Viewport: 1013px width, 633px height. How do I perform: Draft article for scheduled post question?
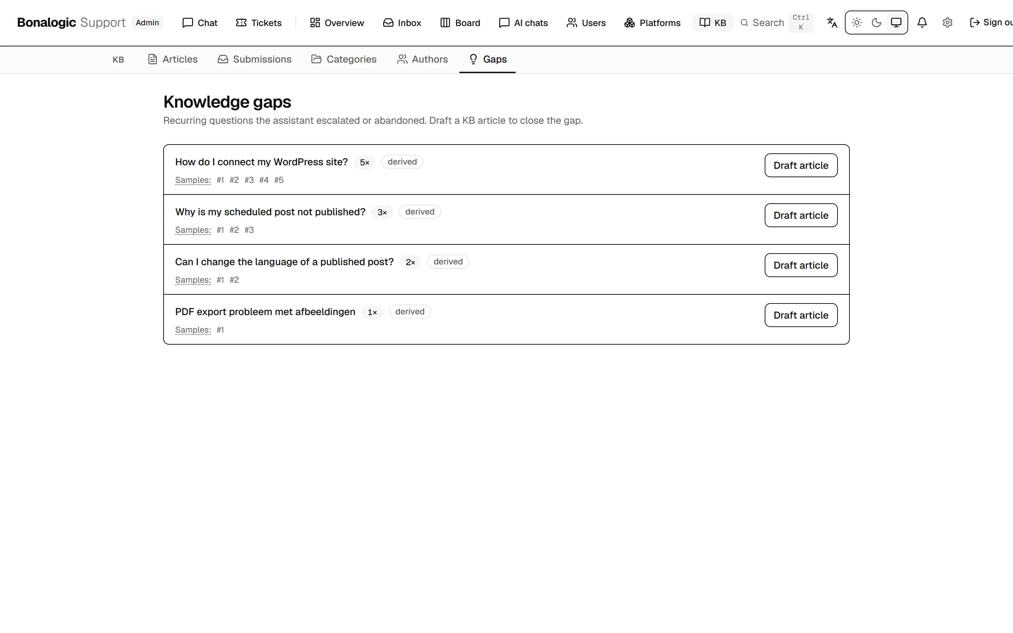point(801,215)
